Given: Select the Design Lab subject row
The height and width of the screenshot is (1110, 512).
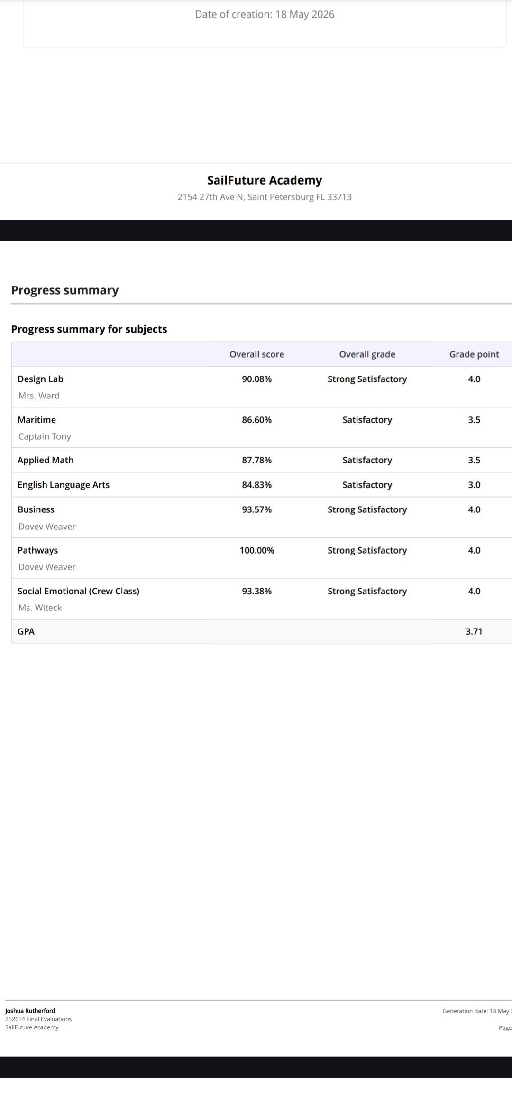Looking at the screenshot, I should click(x=262, y=387).
